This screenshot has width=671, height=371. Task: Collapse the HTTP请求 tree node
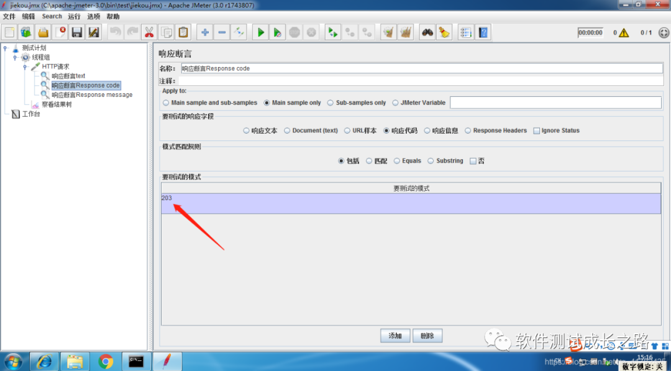(25, 66)
